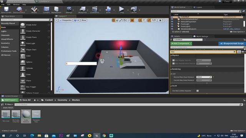Open the Lit view mode dropdown
The height and width of the screenshot is (138, 246).
[76, 20]
